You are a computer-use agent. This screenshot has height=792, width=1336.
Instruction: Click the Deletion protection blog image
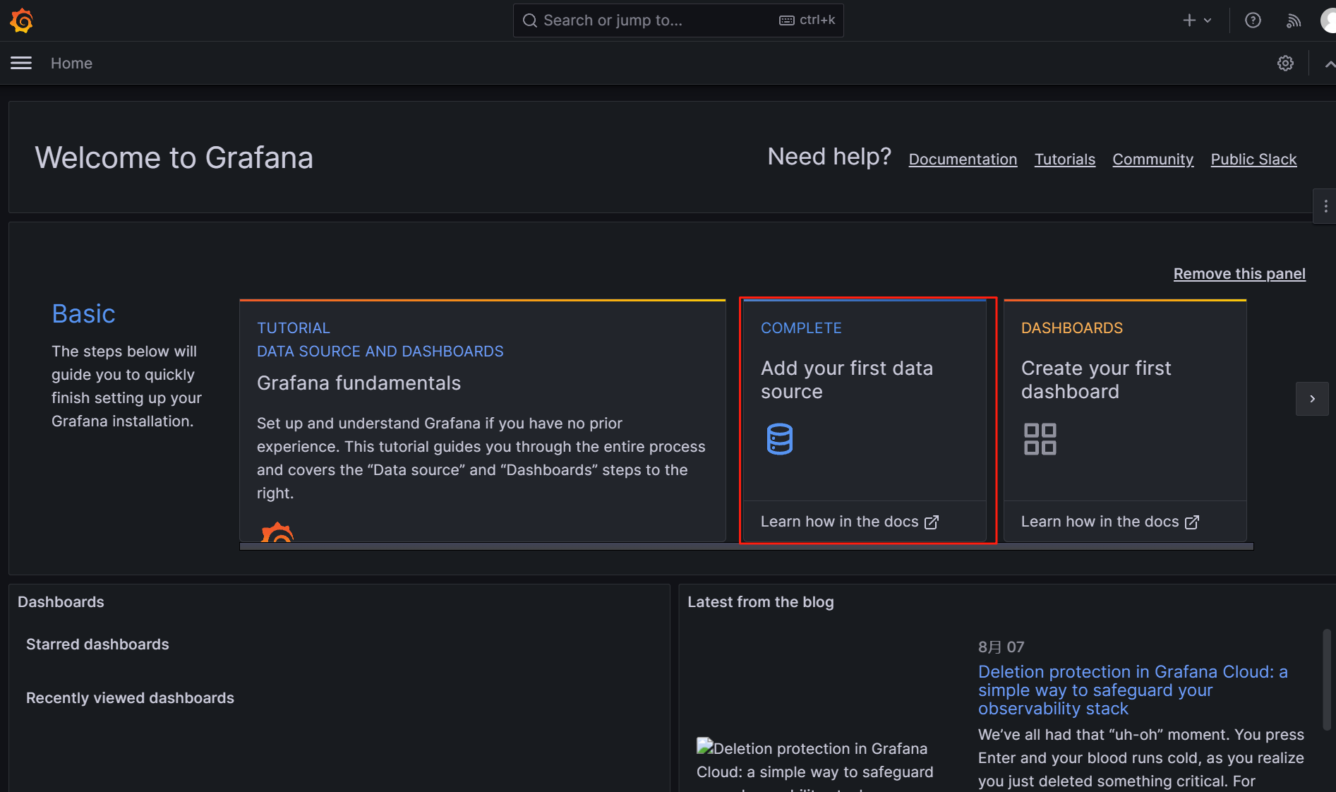pos(815,765)
